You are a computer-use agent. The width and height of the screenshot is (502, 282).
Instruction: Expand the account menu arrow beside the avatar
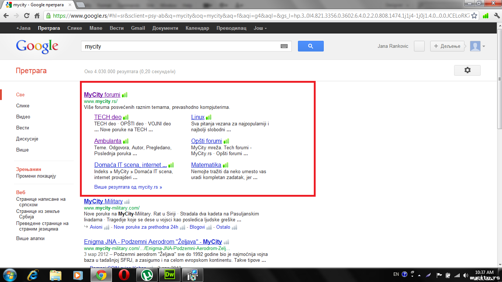coord(484,46)
